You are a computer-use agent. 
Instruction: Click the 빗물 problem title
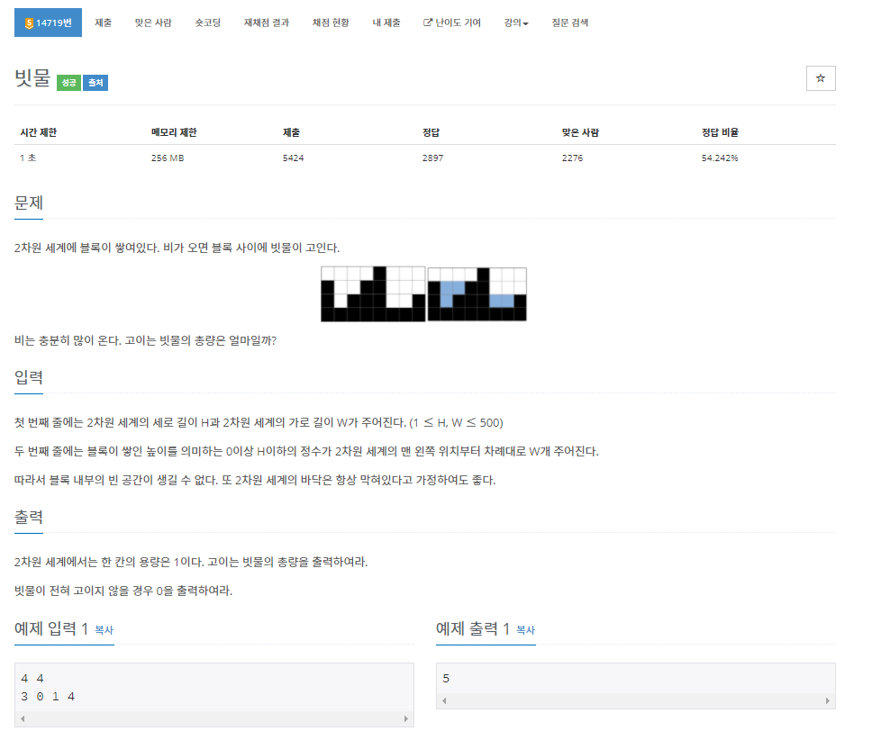(x=32, y=78)
